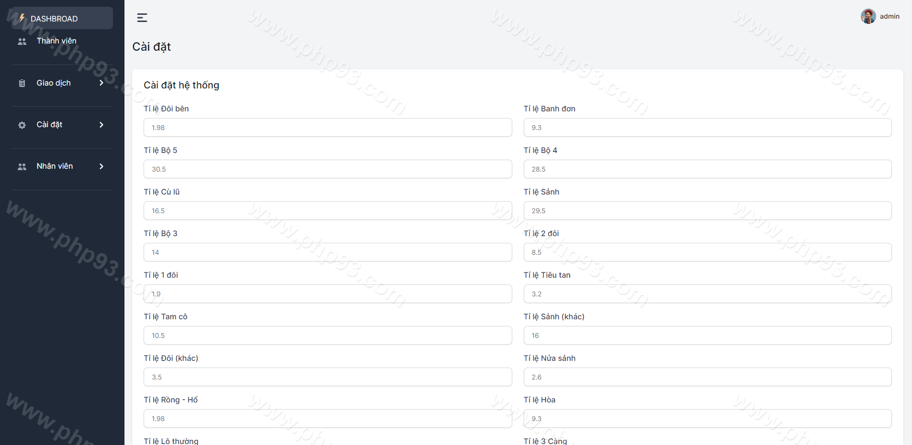
Task: Click into the Tỉ lệ Sảnh input
Action: [707, 211]
